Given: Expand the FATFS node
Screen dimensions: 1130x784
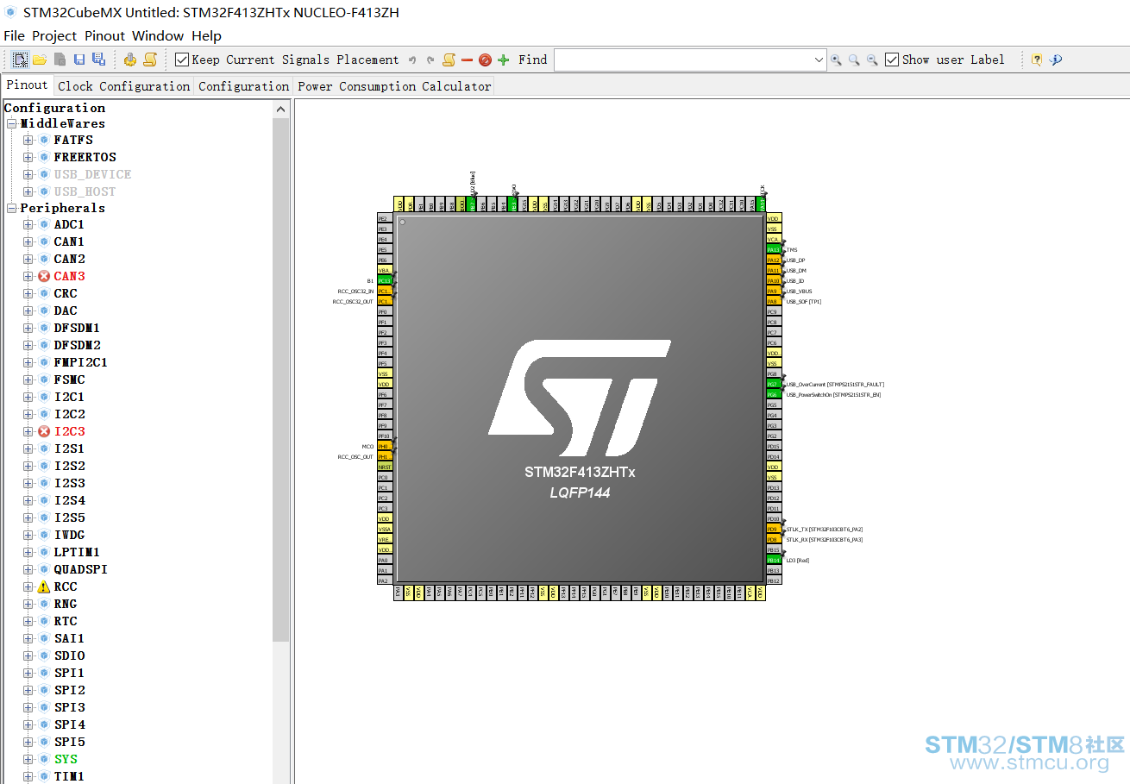Looking at the screenshot, I should (28, 140).
